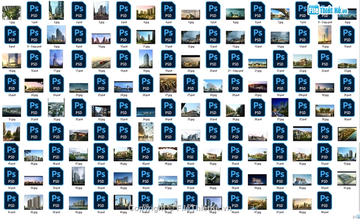Click the 61.jpg site plan thumbnail

[x=347, y=178]
